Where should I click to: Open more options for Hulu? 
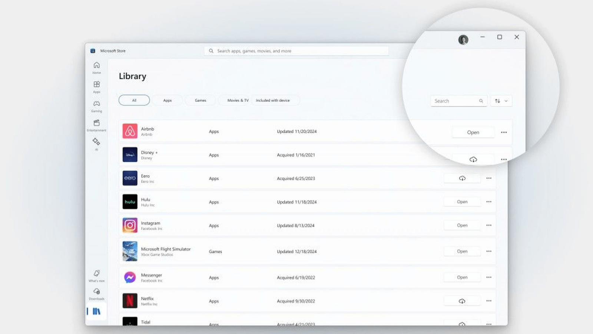tap(489, 202)
